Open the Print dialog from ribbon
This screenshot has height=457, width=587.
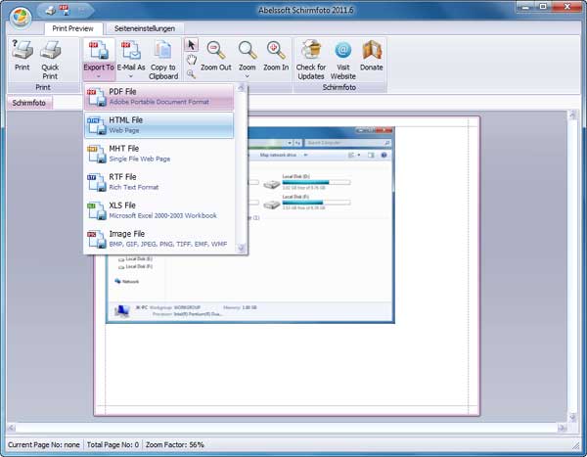[x=23, y=56]
